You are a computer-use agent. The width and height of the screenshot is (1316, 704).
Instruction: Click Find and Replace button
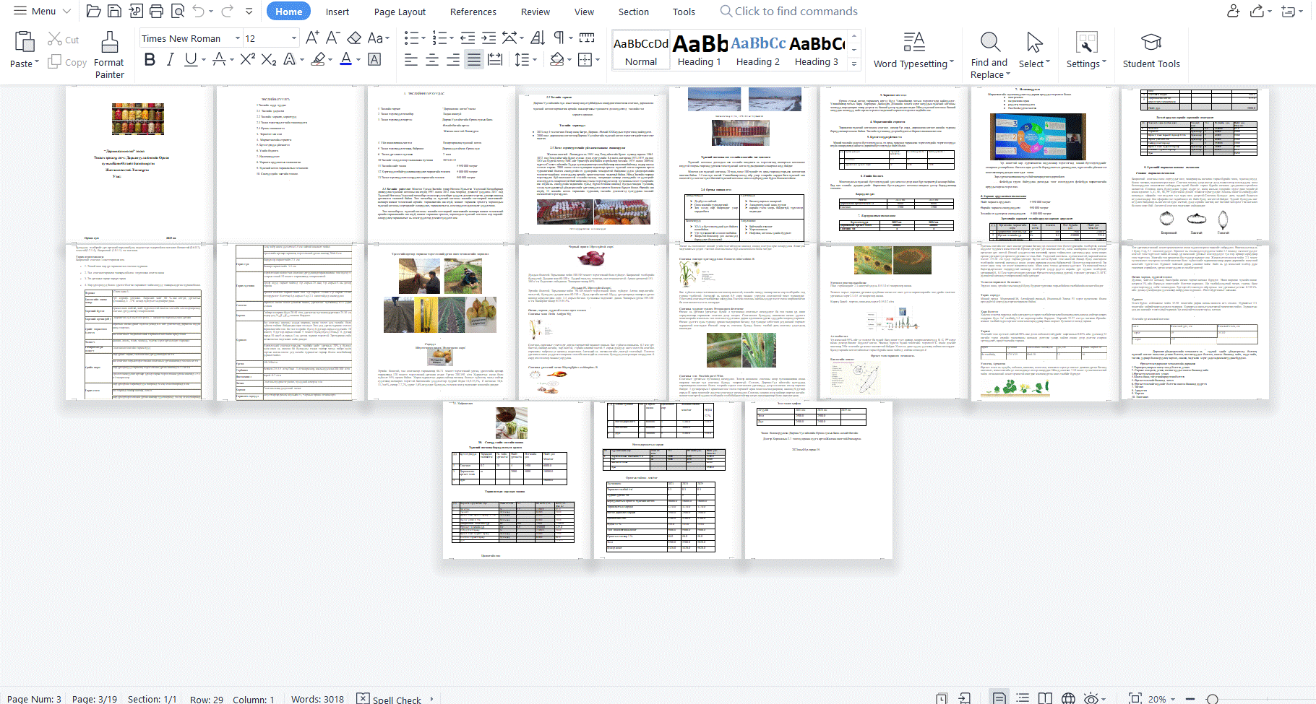(x=989, y=55)
